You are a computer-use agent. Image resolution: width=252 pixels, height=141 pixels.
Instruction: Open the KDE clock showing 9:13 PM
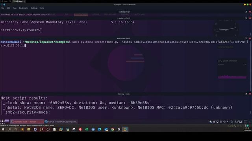click(x=236, y=122)
